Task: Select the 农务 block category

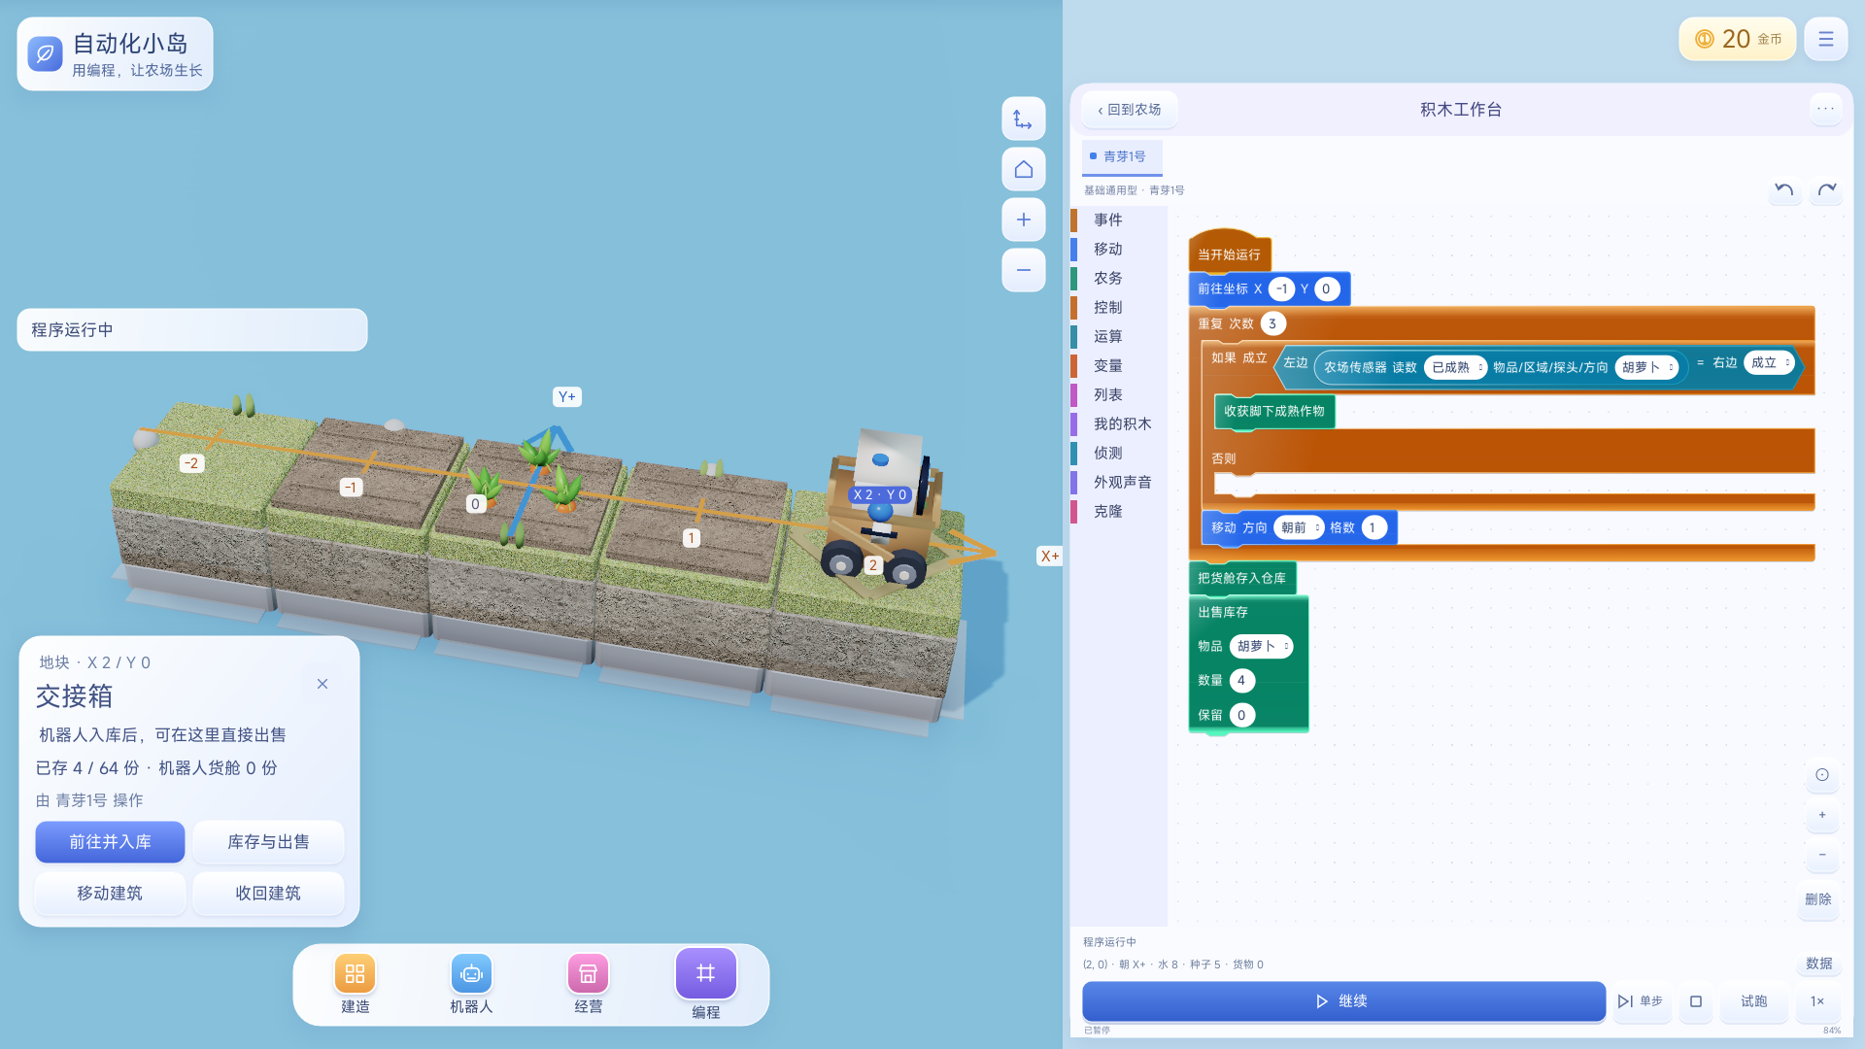Action: click(1118, 279)
